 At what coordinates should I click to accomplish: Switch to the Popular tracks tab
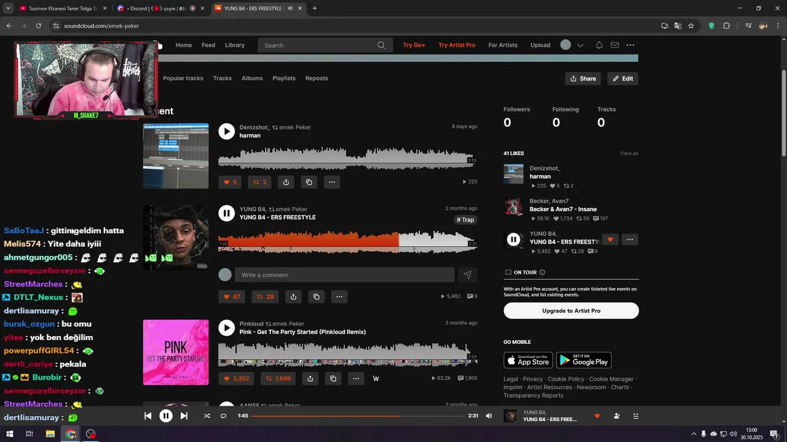point(183,78)
